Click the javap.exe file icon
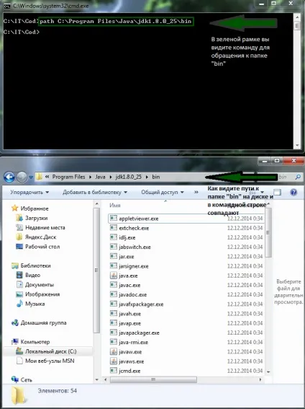305x409 pixels. 114,323
